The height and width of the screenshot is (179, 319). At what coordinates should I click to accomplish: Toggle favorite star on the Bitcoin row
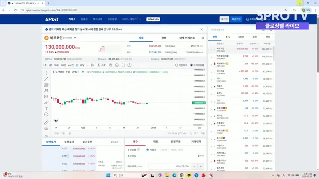pos(212,50)
